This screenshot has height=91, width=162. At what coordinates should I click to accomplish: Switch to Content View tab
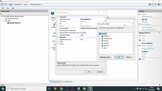click(67, 82)
